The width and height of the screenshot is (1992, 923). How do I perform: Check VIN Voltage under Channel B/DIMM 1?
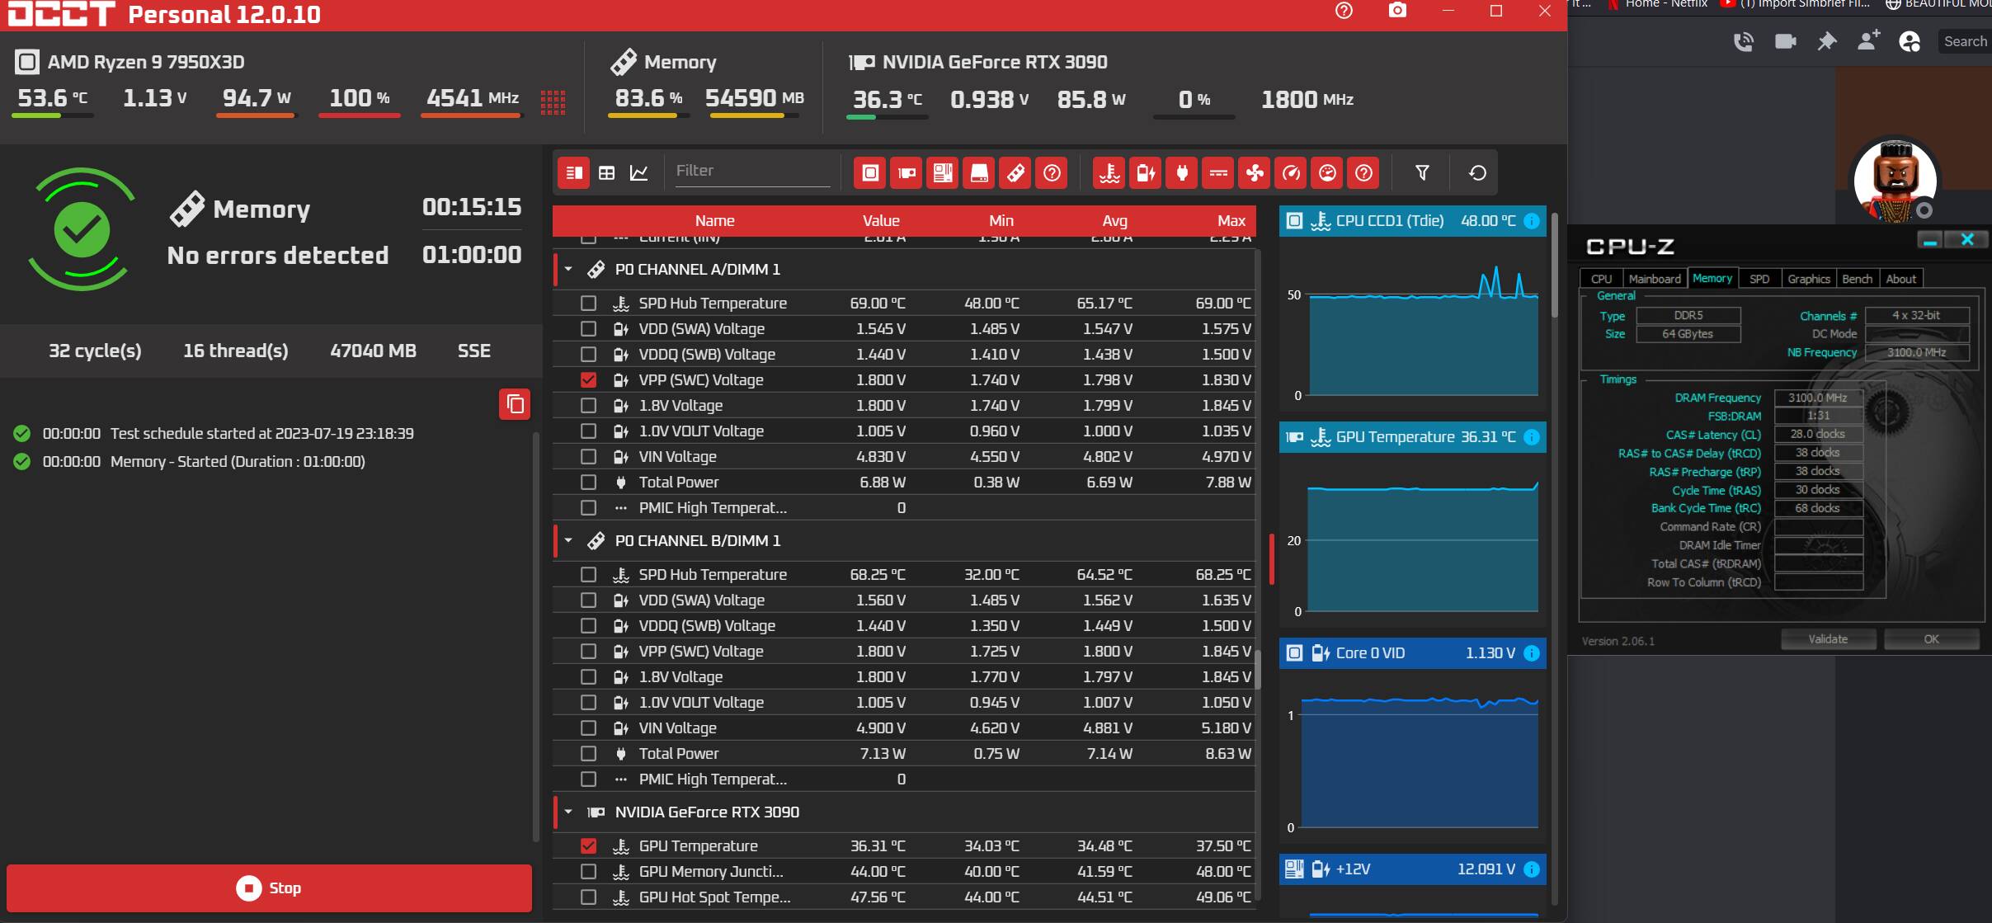[x=588, y=728]
